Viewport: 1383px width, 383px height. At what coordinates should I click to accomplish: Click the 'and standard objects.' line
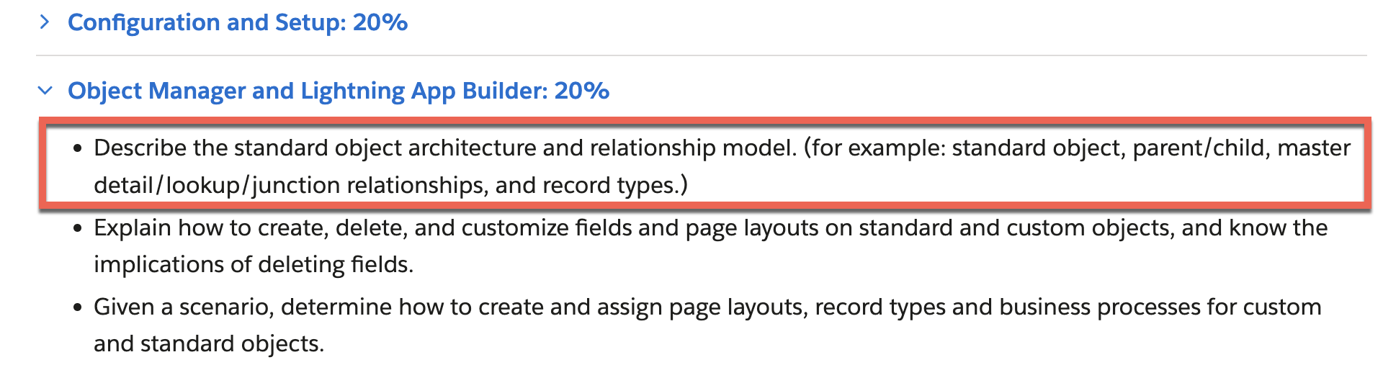click(209, 343)
